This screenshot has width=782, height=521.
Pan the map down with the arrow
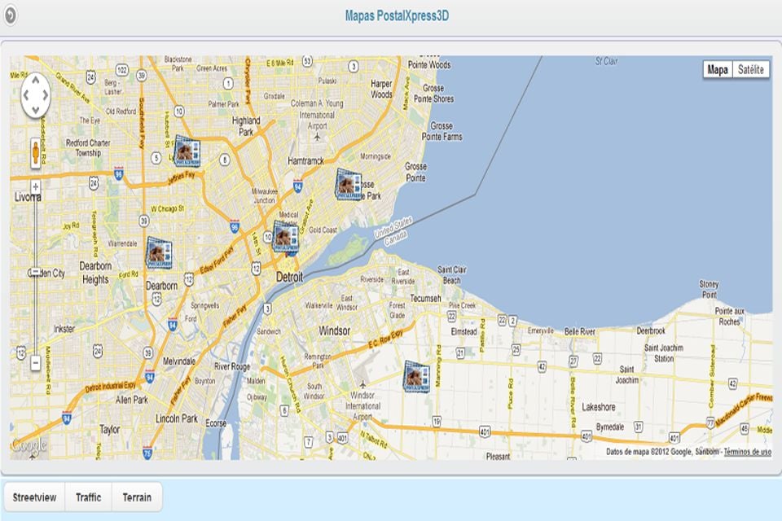pyautogui.click(x=35, y=109)
